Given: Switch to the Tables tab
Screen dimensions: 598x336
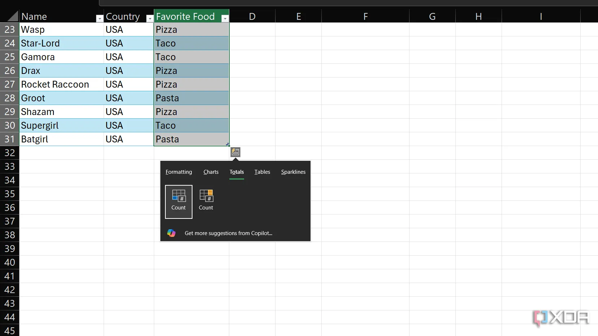Looking at the screenshot, I should [x=262, y=172].
